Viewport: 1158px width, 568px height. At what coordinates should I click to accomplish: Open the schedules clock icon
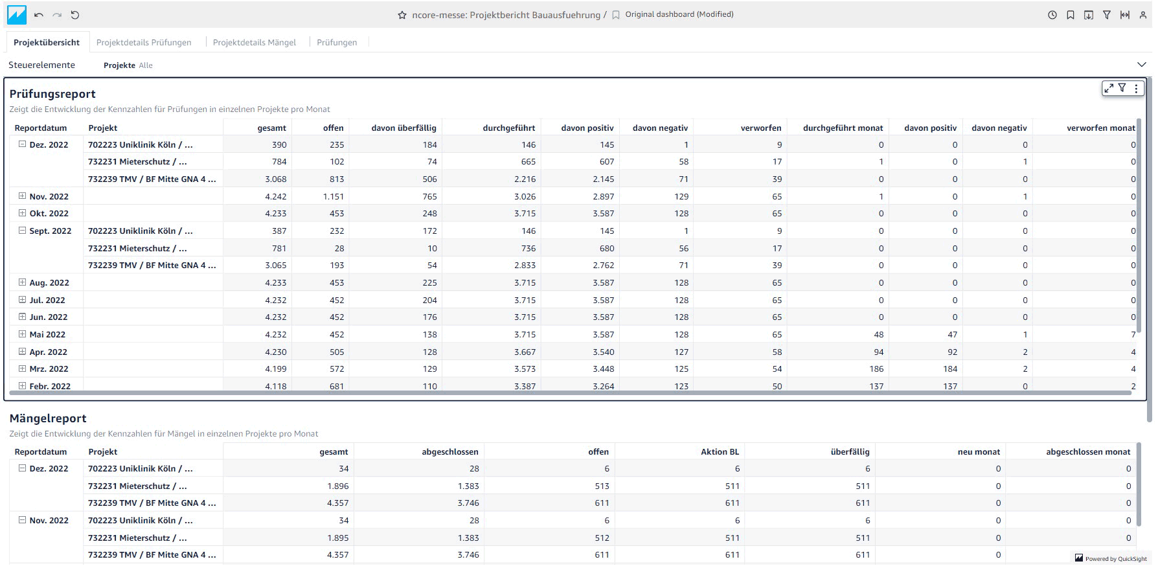coord(1052,15)
